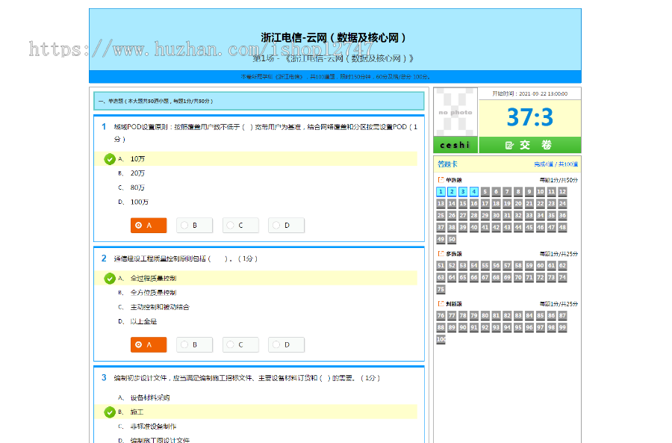Jump to question 88 in answer card

pos(441,328)
